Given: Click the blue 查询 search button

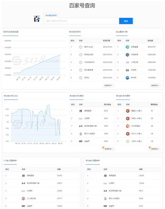Looking at the screenshot, I should pyautogui.click(x=126, y=21).
